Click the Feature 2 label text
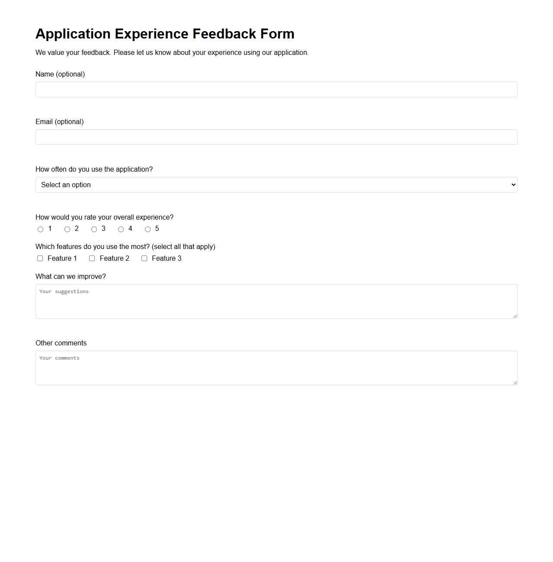Screen dimensions: 553x562 pos(114,258)
